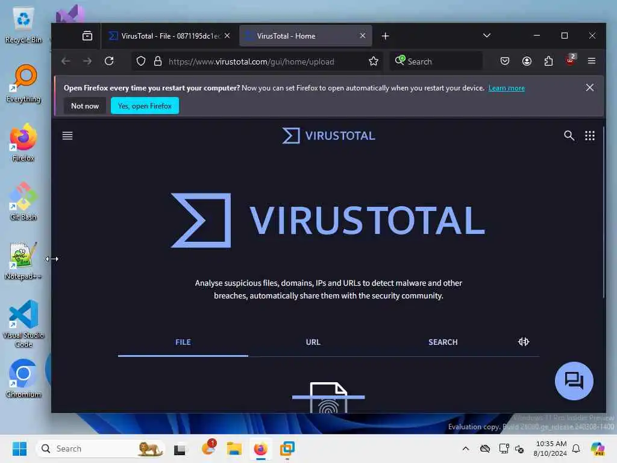This screenshot has height=463, width=617.
Task: Open the VirusTotal apps grid icon
Action: click(590, 136)
